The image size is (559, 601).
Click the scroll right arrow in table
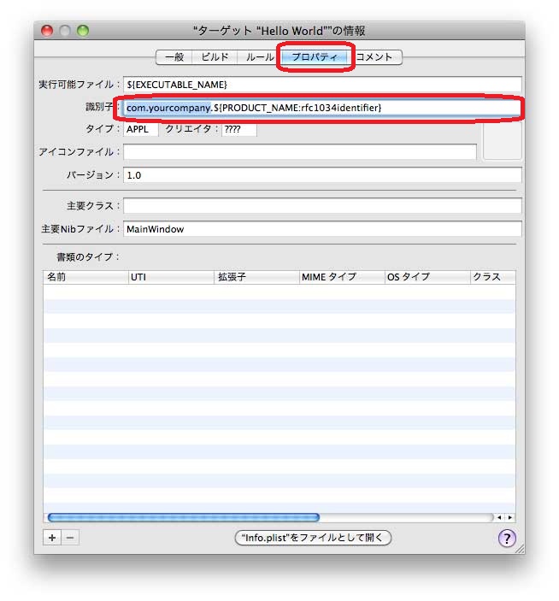(x=510, y=517)
